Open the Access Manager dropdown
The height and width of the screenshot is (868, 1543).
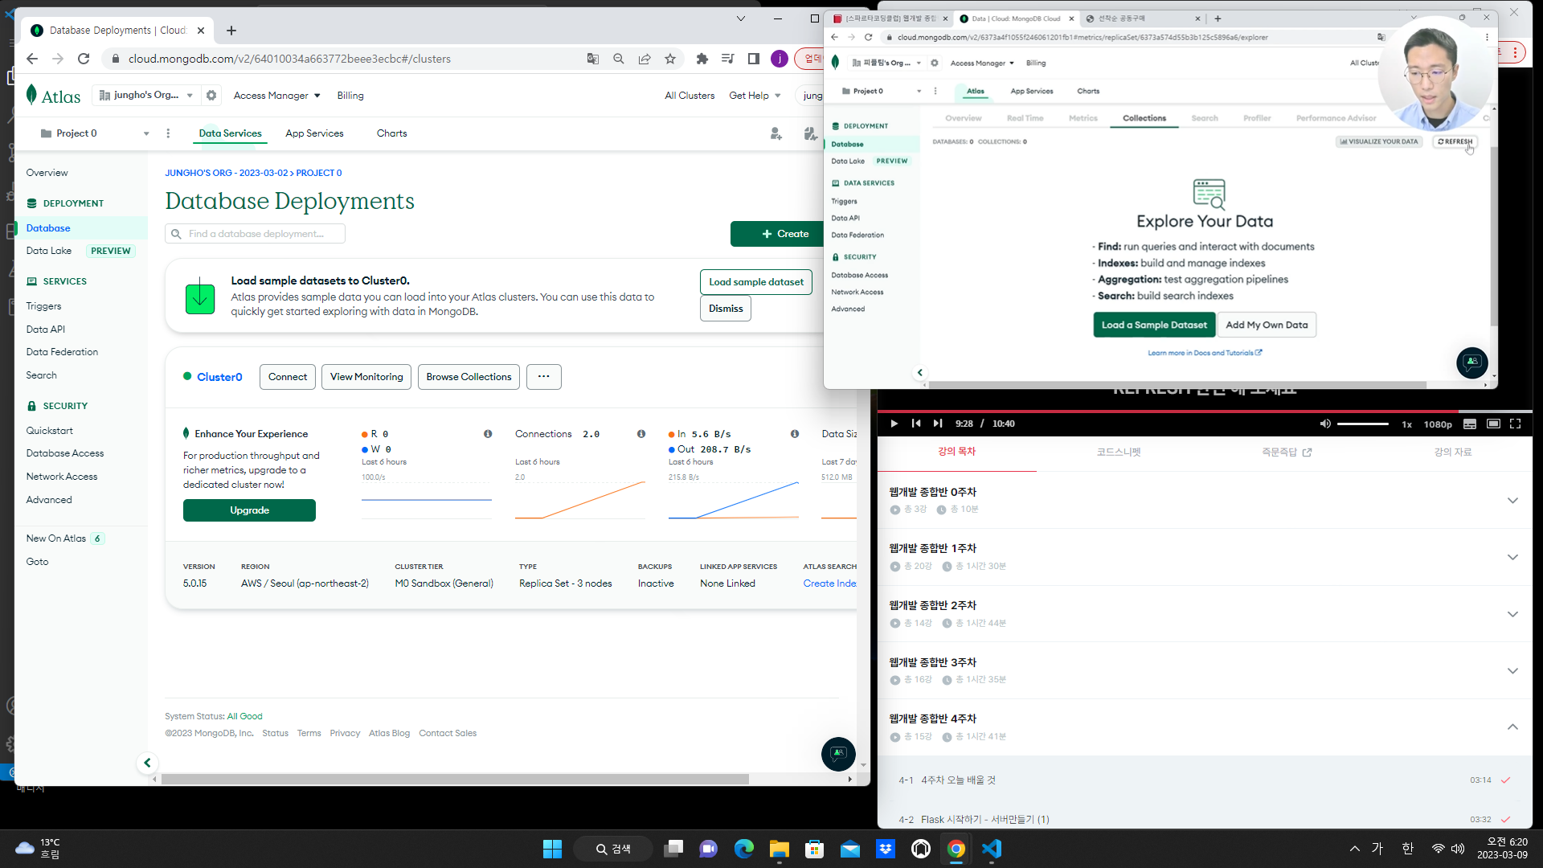tap(277, 96)
